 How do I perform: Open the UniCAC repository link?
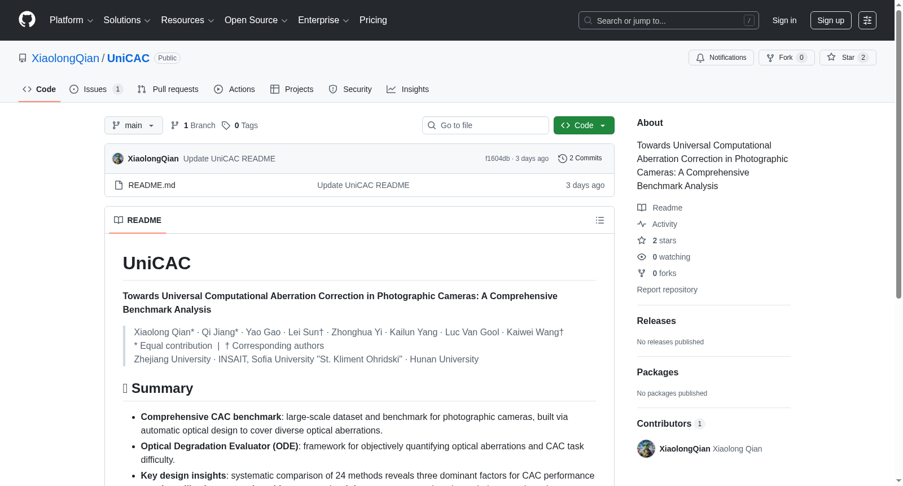tap(128, 58)
